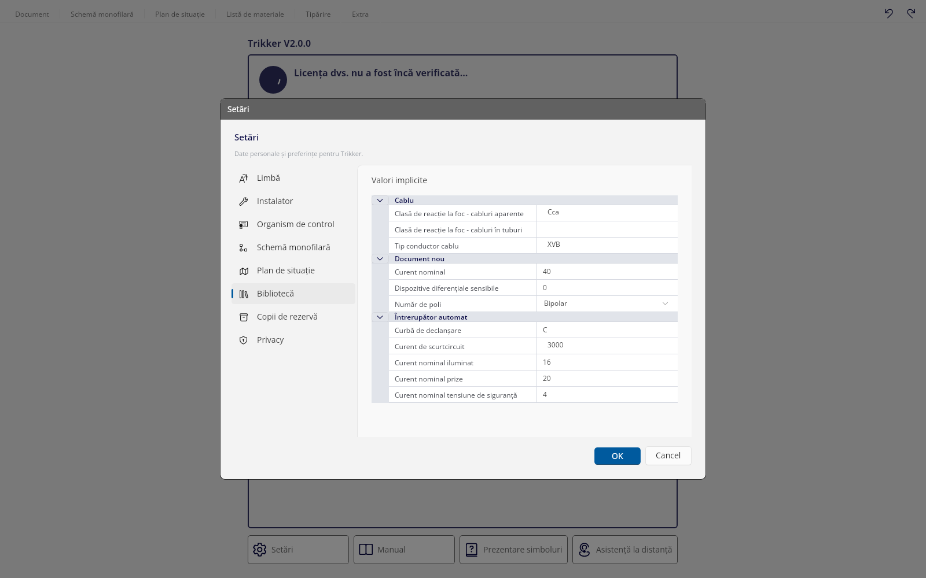Screen dimensions: 926x578
Task: Collapse the Document nou group
Action: (x=380, y=259)
